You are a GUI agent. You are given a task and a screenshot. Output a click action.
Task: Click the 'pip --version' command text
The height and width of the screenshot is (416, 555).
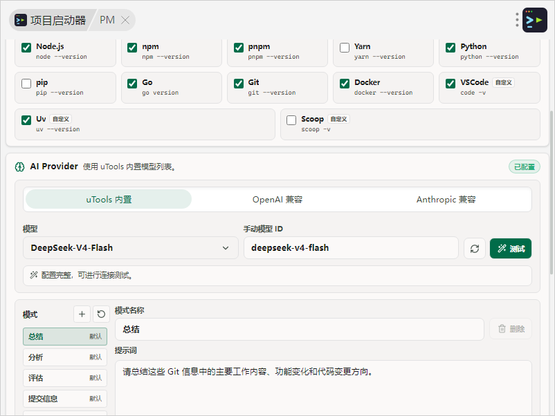[x=60, y=93]
